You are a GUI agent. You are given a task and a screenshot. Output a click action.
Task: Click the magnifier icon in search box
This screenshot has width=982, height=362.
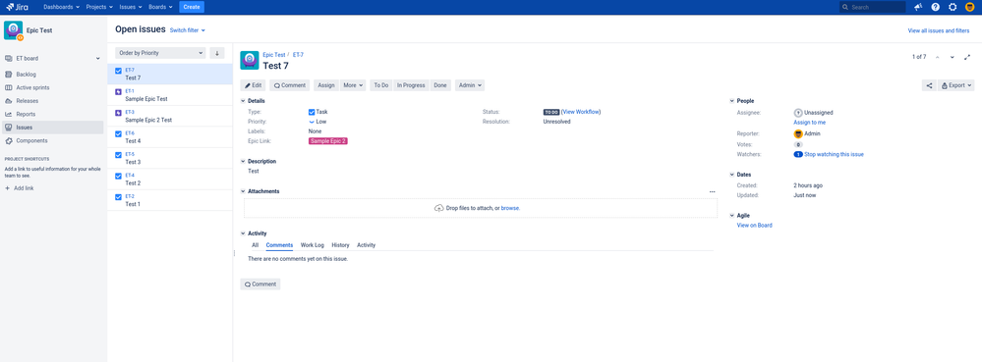pos(845,8)
